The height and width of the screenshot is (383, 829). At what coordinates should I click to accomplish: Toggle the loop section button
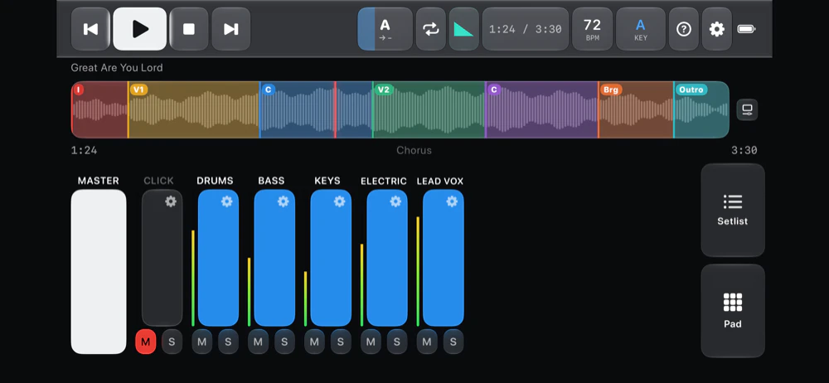(x=431, y=29)
